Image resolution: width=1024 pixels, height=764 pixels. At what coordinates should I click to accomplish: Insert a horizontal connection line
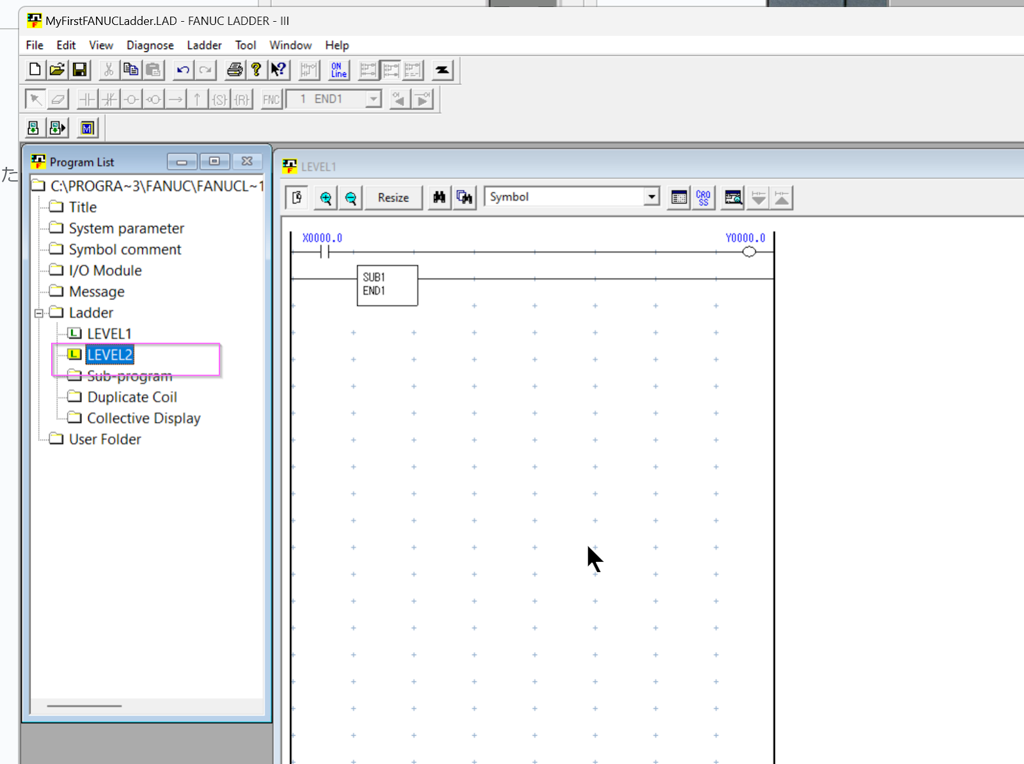pos(175,99)
